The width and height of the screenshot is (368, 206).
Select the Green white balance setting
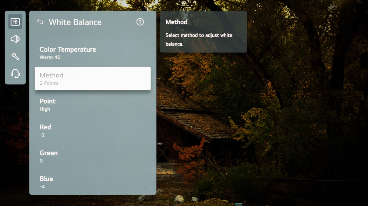pyautogui.click(x=49, y=153)
